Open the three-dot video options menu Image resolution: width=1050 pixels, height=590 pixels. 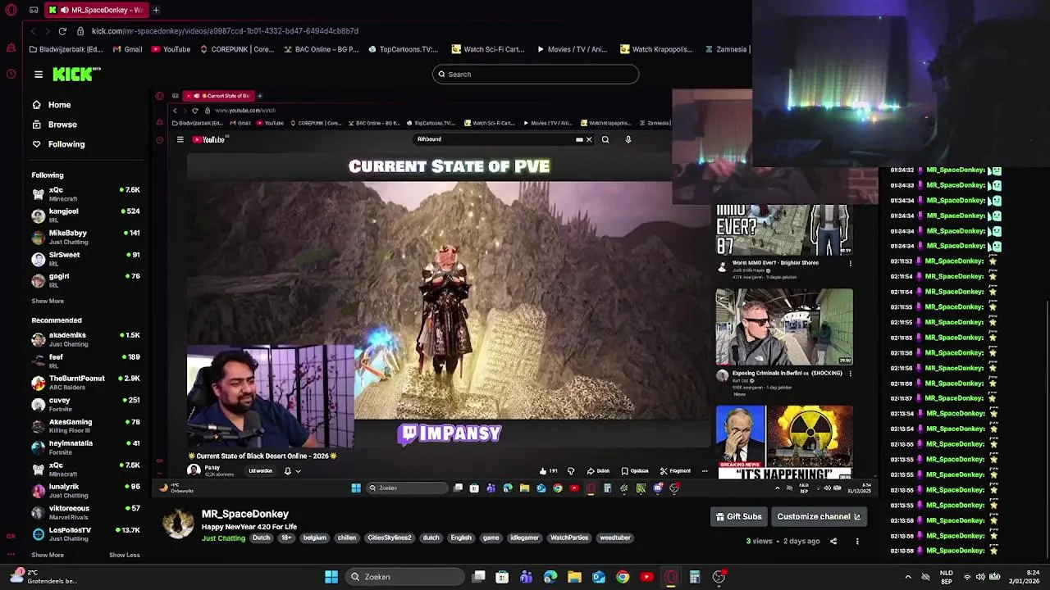coord(857,542)
